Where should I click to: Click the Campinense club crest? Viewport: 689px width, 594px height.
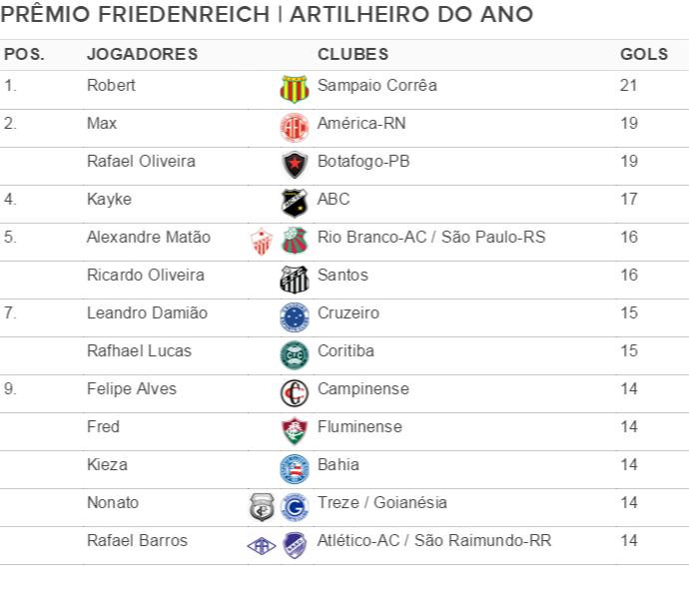point(295,391)
